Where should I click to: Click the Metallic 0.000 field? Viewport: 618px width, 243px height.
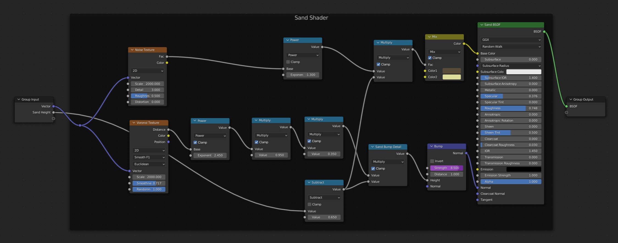click(x=511, y=90)
